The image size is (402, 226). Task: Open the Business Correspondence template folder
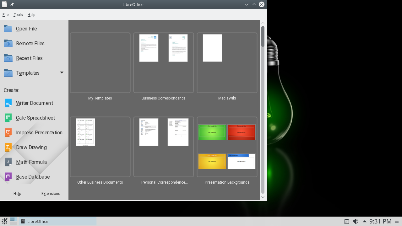pos(163,63)
